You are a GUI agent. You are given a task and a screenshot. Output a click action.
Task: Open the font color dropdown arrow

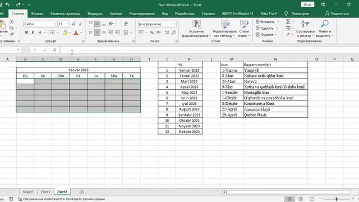[81, 33]
